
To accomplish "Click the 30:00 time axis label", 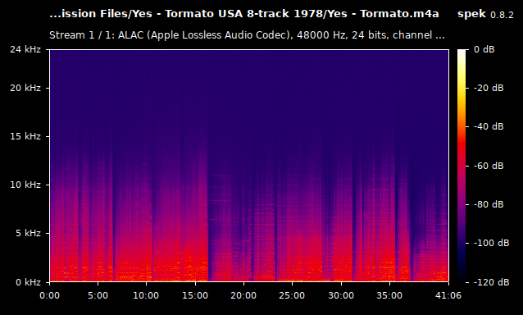I will (341, 295).
